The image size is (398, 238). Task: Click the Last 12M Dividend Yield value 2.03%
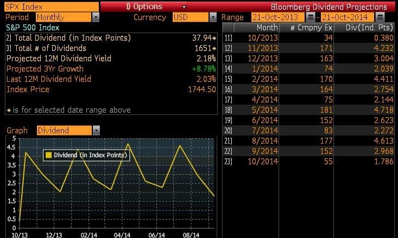click(x=206, y=79)
